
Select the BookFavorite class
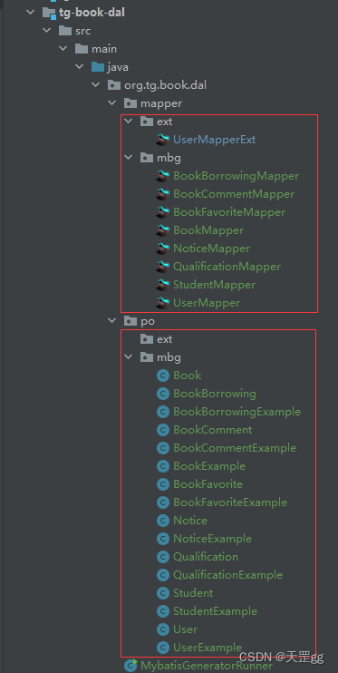tap(208, 484)
